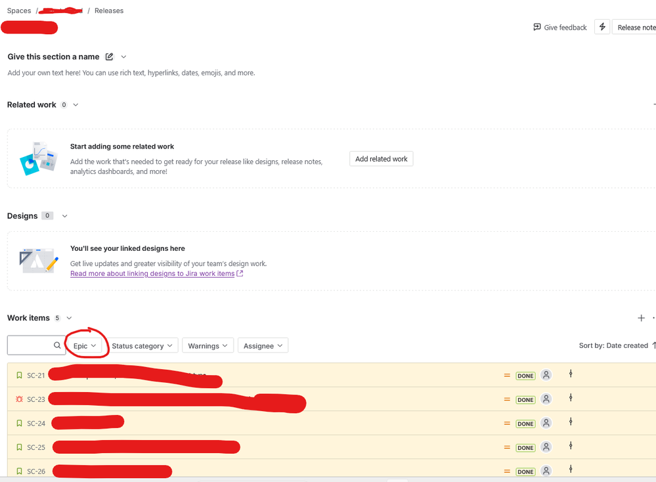Screen dimensions: 656x482
Task: Open work item SC-24 key
Action: (x=36, y=424)
